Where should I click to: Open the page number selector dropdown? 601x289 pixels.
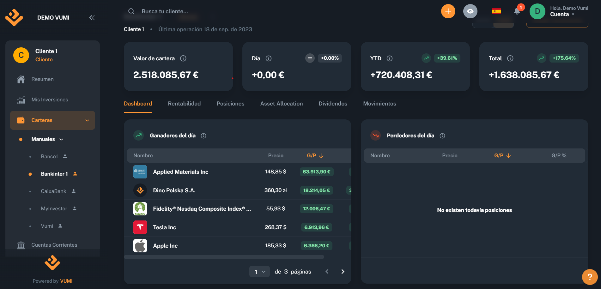pos(259,271)
